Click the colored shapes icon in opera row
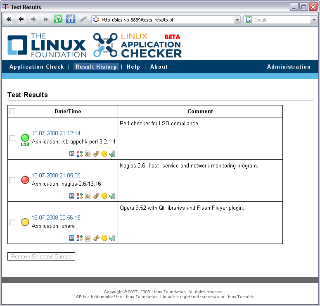 [80, 238]
